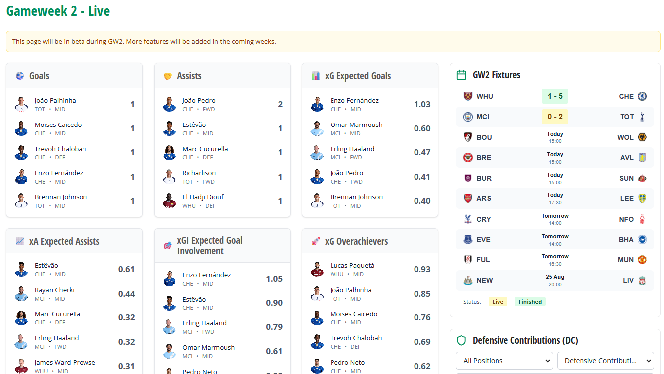Expand the Defensive Contributions sort dropdown
664x374 pixels.
tap(605, 361)
